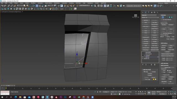Select the Select and Link tool
Viewport: 177px width, 99px height.
coord(9,6)
